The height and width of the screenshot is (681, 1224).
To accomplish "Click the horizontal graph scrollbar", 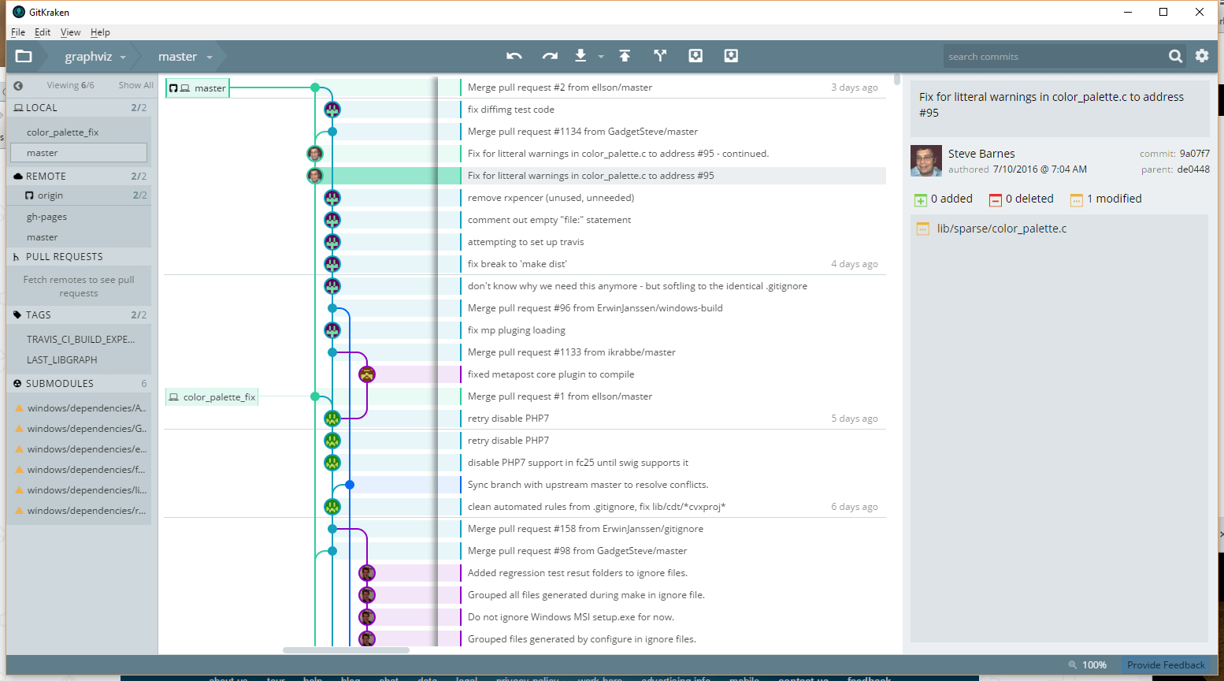I will (x=346, y=650).
